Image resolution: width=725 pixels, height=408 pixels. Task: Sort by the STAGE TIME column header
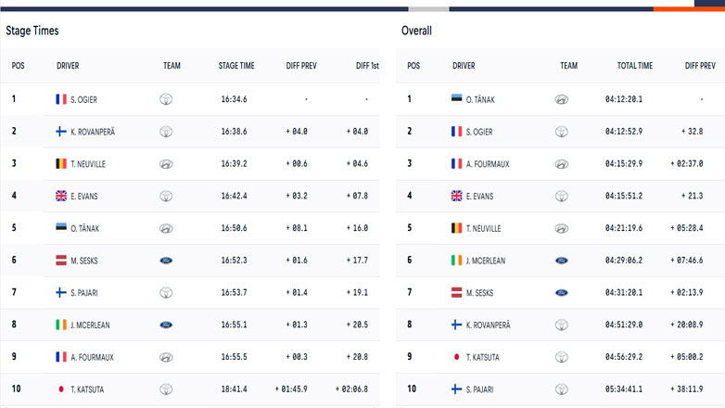point(236,66)
